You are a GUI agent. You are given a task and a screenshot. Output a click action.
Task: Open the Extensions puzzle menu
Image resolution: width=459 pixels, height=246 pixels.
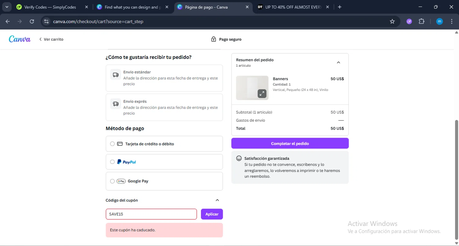421,21
